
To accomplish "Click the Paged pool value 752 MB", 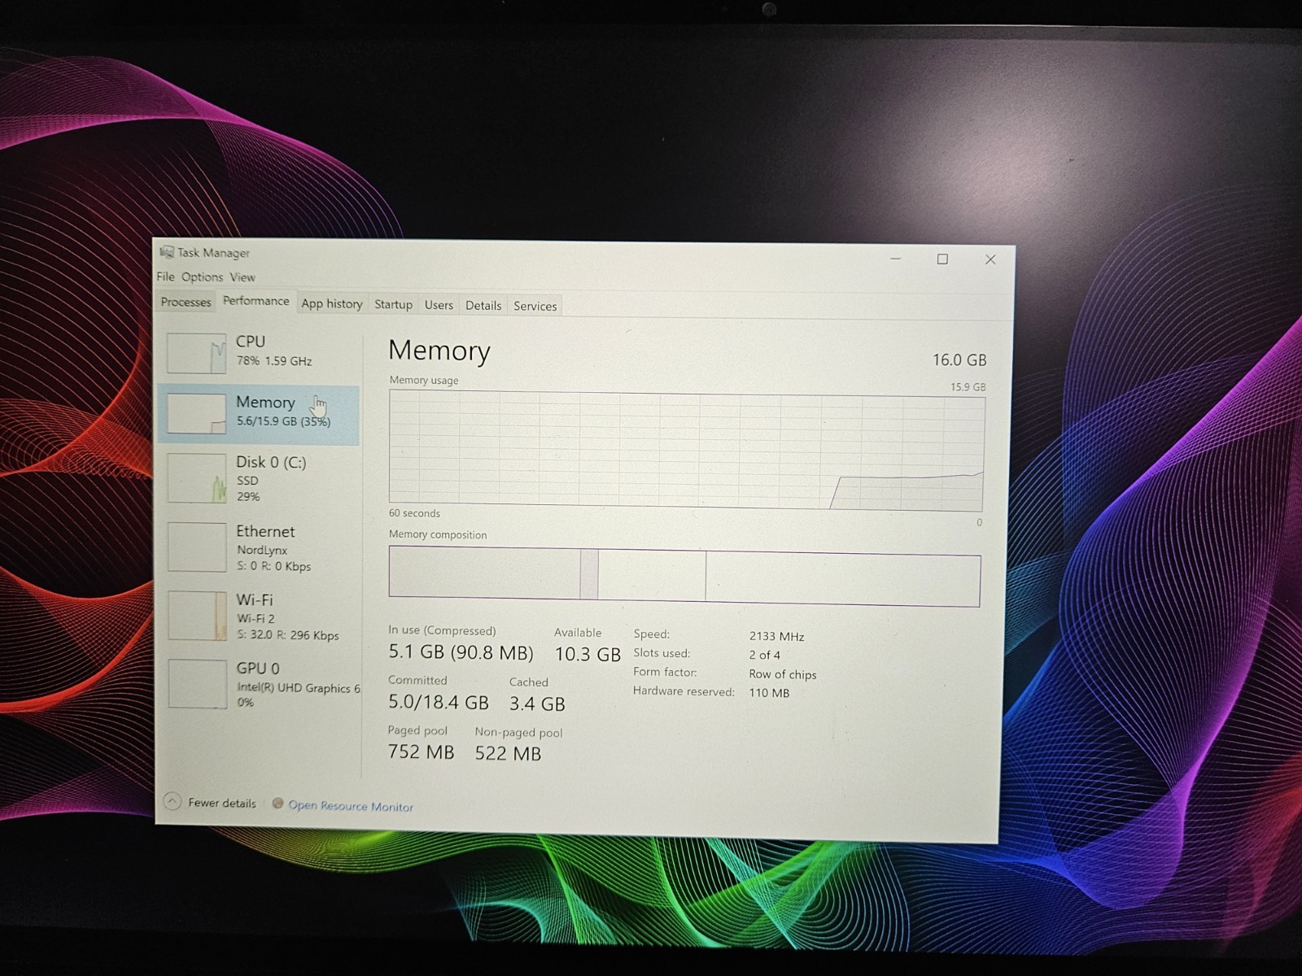I will 421,752.
